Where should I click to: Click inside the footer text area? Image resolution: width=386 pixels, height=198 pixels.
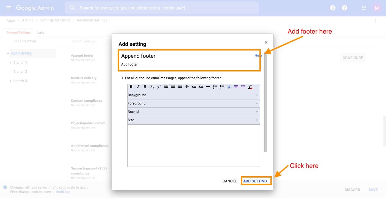[193, 145]
